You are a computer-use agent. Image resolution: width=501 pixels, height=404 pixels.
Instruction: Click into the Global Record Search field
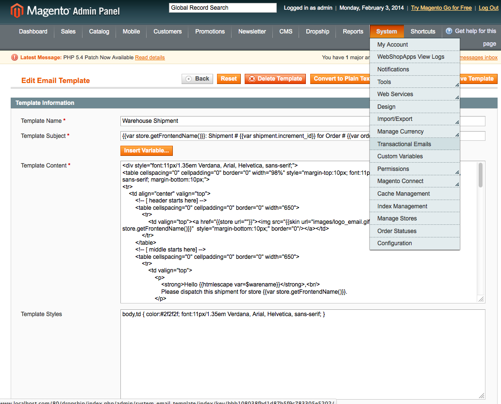[x=222, y=8]
